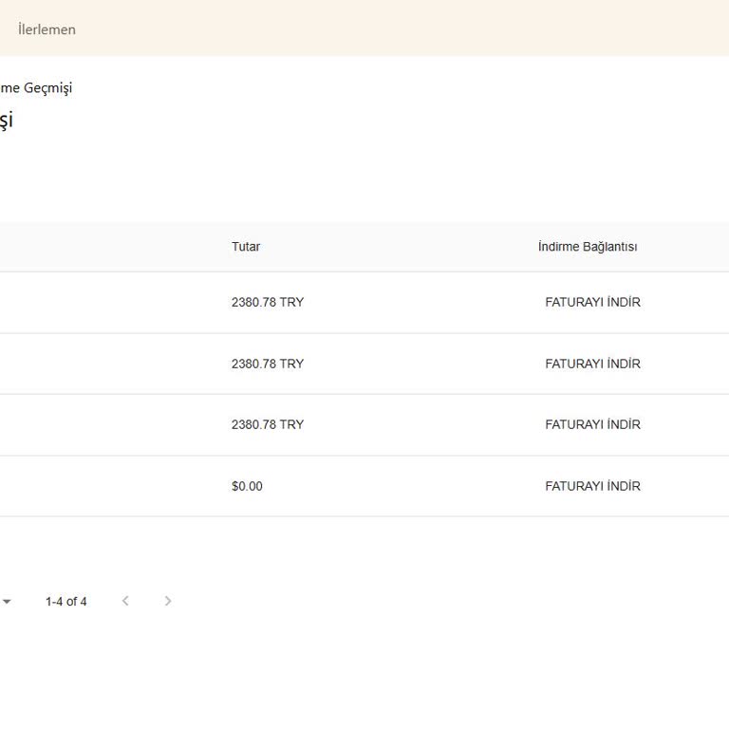Click the İndirme Bağlantısı column header
Viewport: 729px width, 729px height.
(x=588, y=247)
